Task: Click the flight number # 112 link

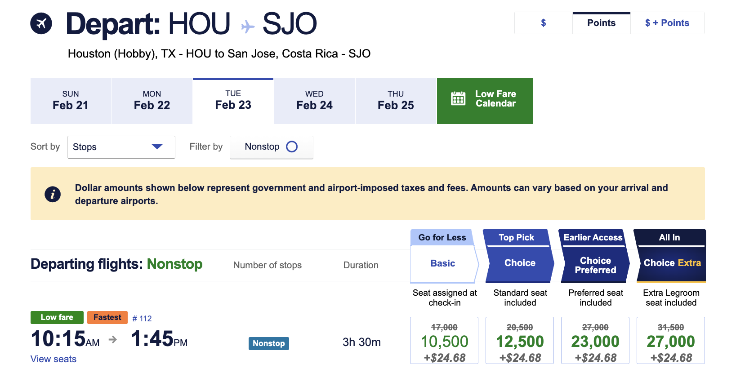Action: coord(142,318)
